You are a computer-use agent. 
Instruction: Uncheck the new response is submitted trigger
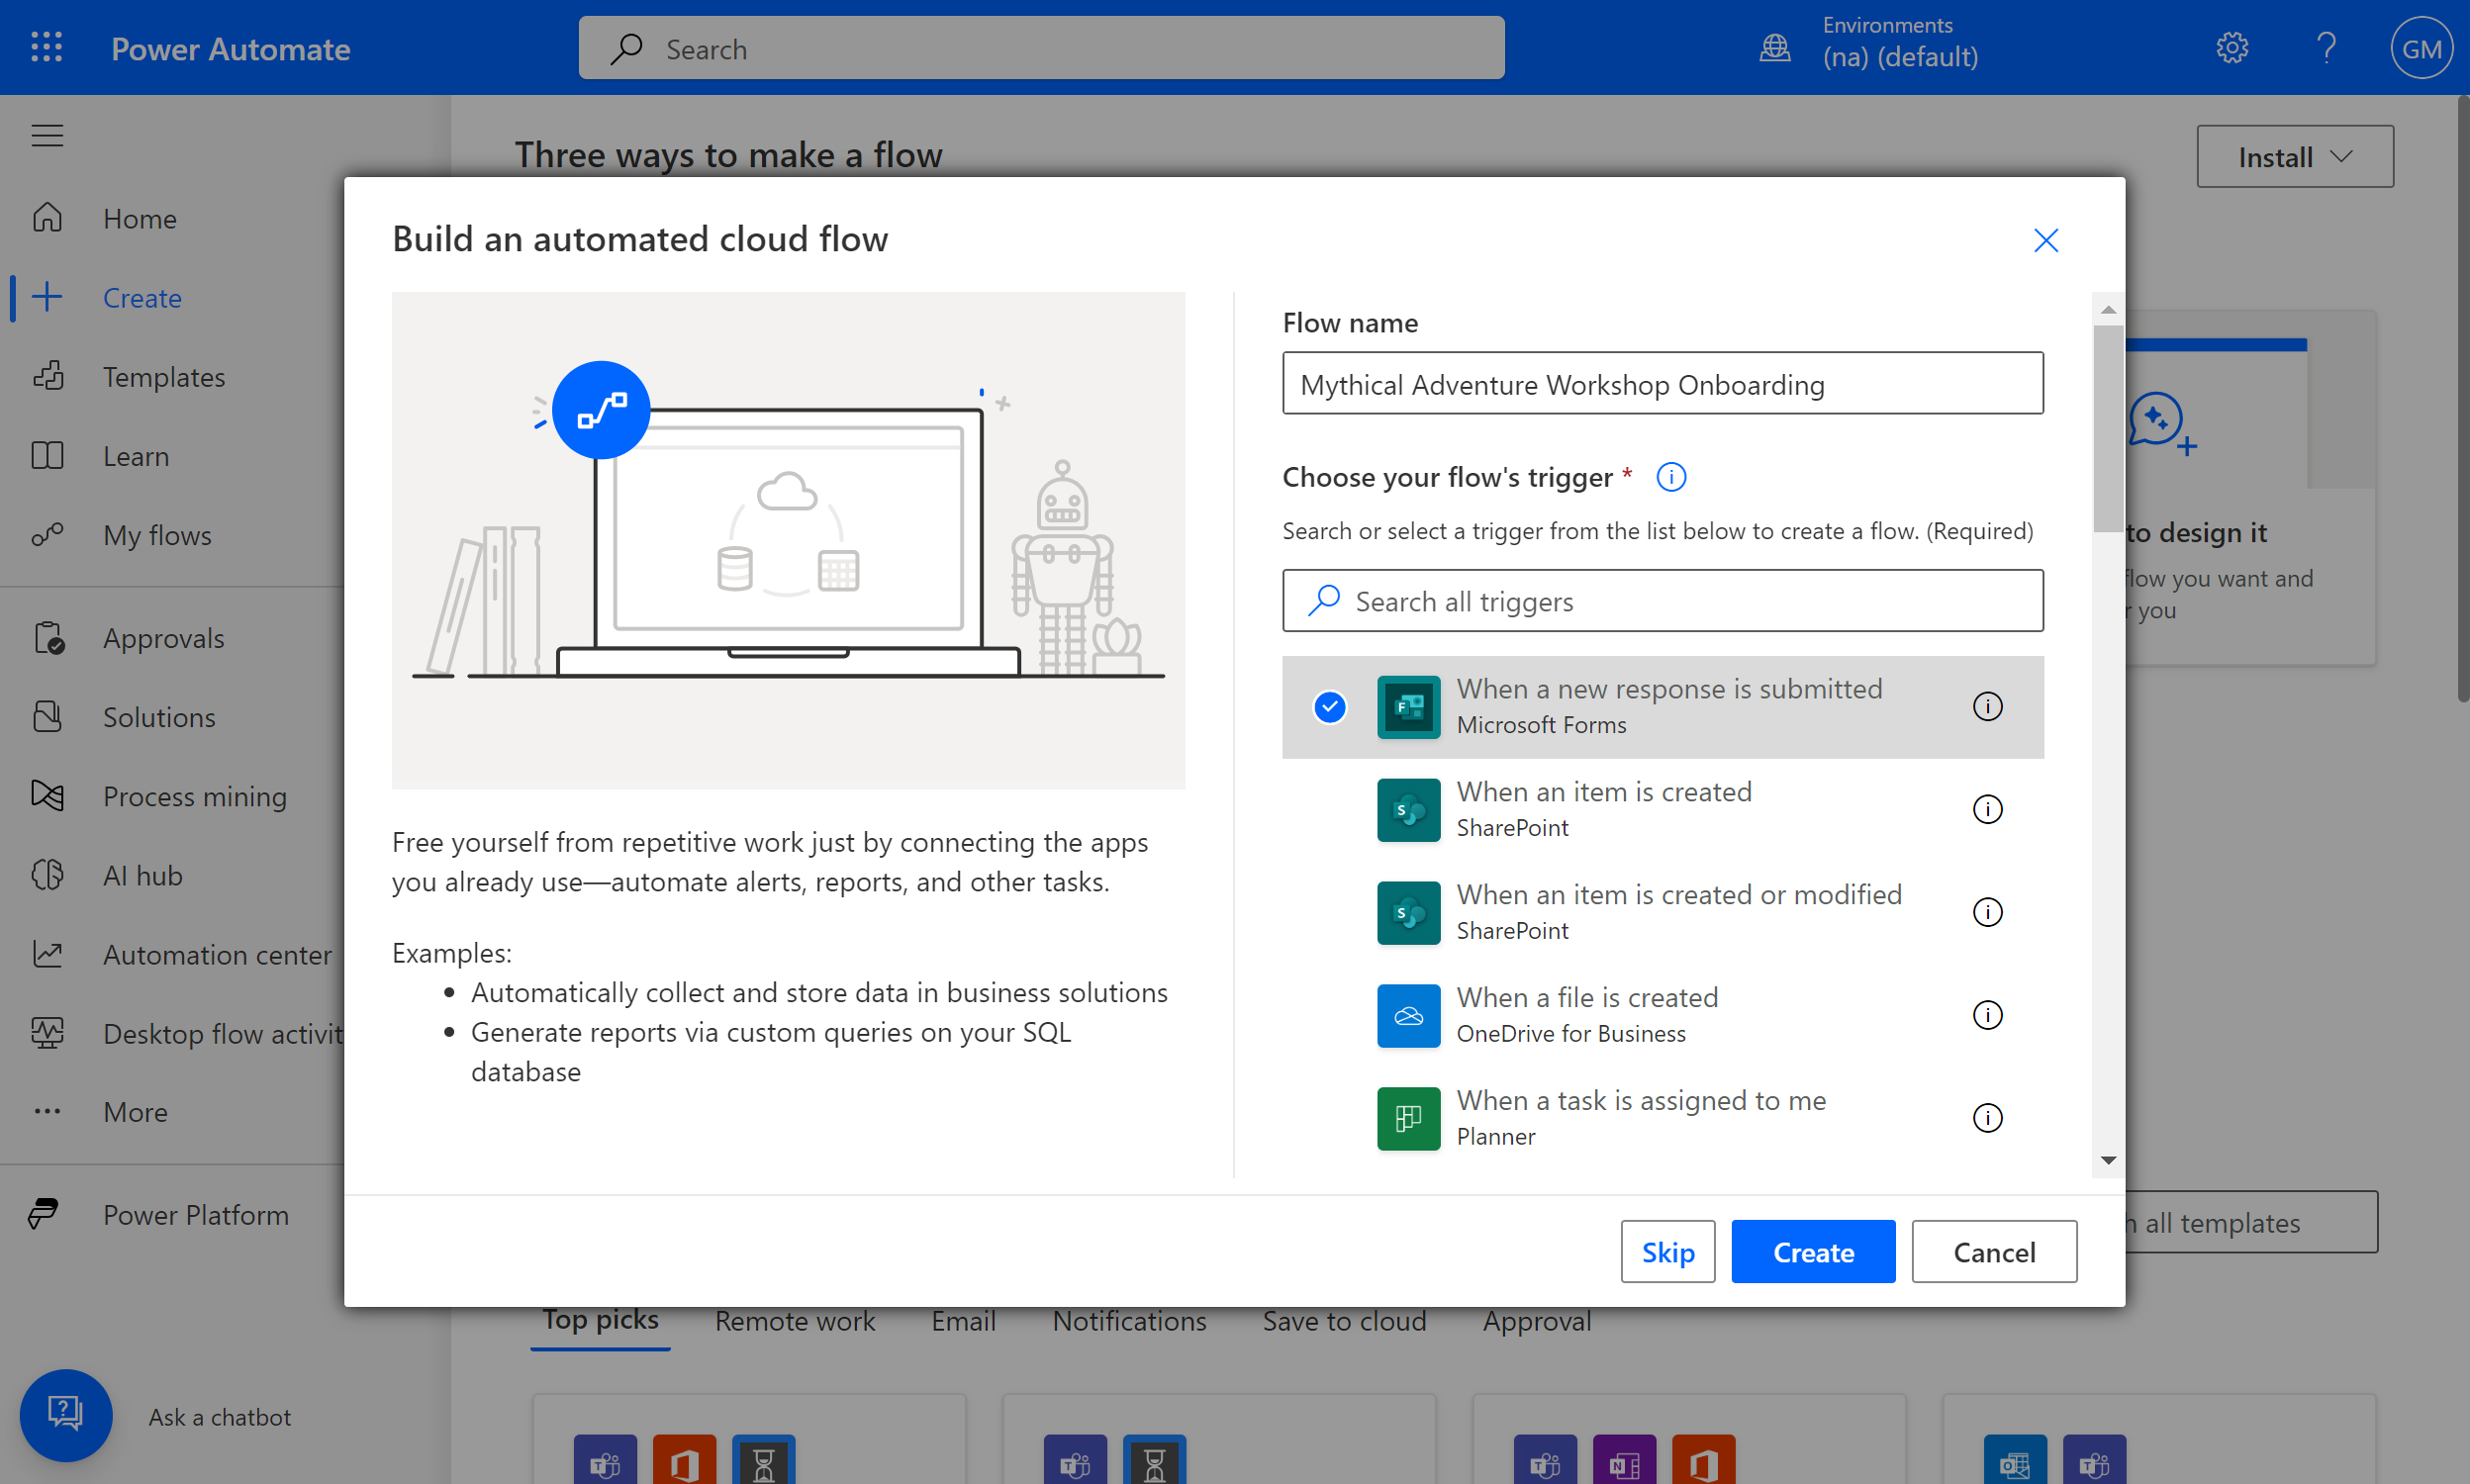[1329, 707]
